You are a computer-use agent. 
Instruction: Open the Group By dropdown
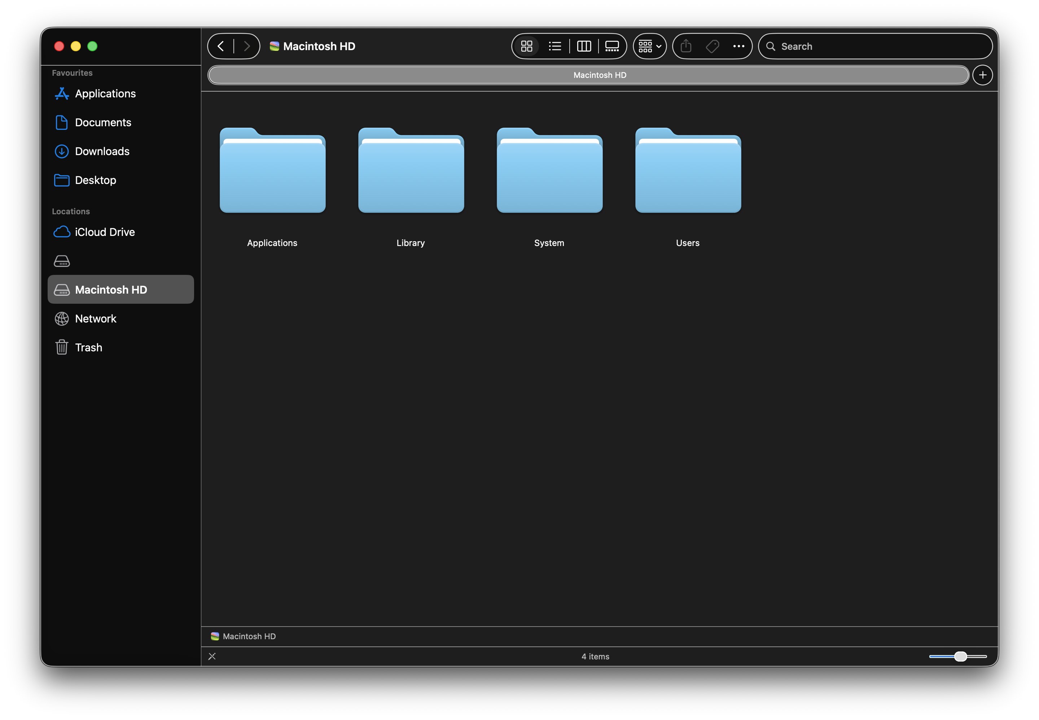click(650, 46)
